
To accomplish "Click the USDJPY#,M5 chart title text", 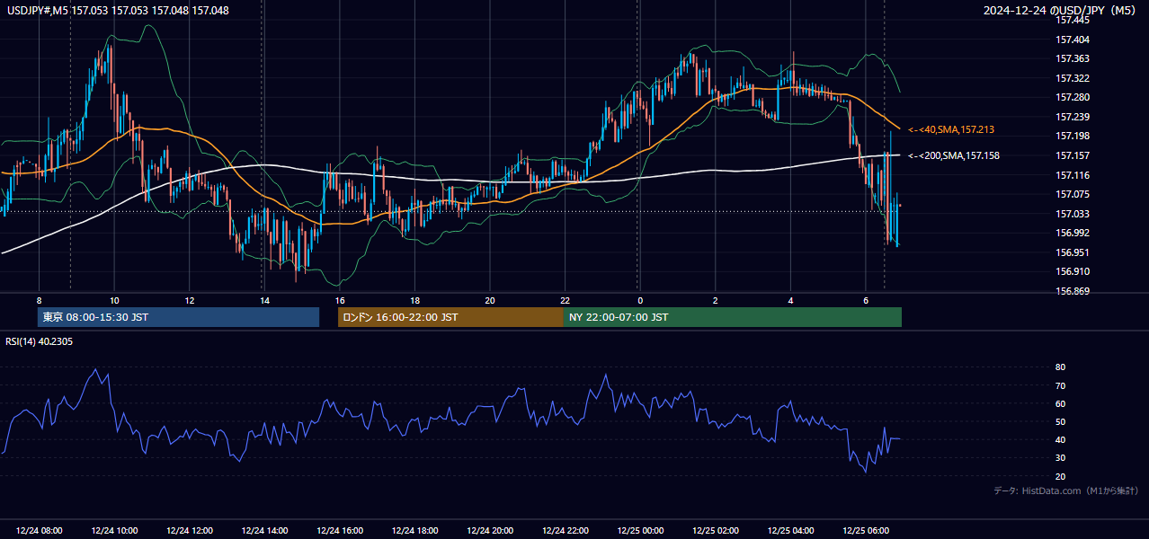I will [x=118, y=10].
